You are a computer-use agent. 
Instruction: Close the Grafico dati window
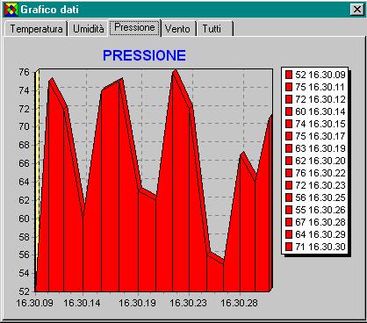pos(357,10)
